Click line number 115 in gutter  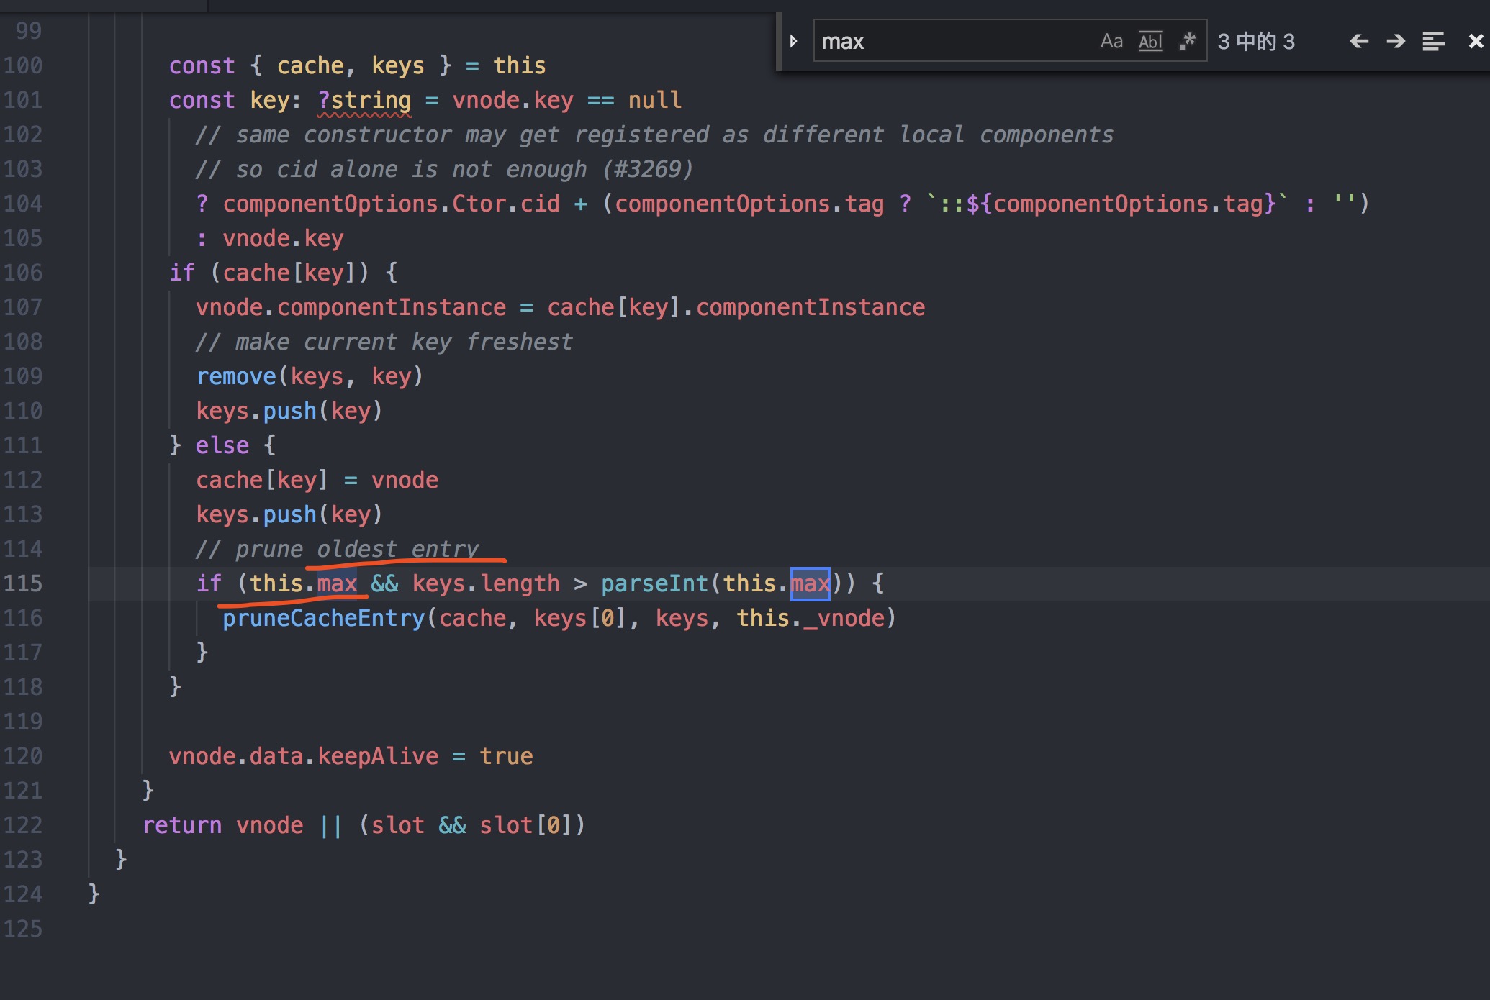23,583
